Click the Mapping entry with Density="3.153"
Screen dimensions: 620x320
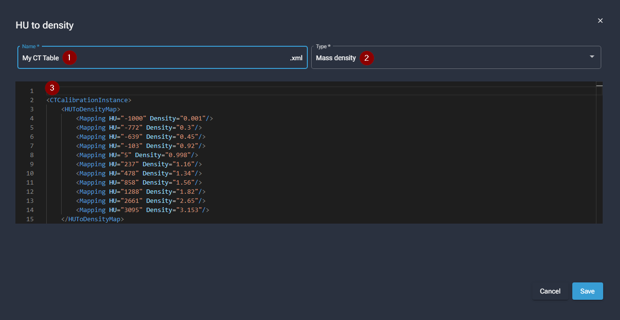coord(142,210)
